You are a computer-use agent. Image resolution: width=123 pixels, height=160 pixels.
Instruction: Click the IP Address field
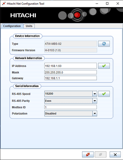(x=70, y=66)
